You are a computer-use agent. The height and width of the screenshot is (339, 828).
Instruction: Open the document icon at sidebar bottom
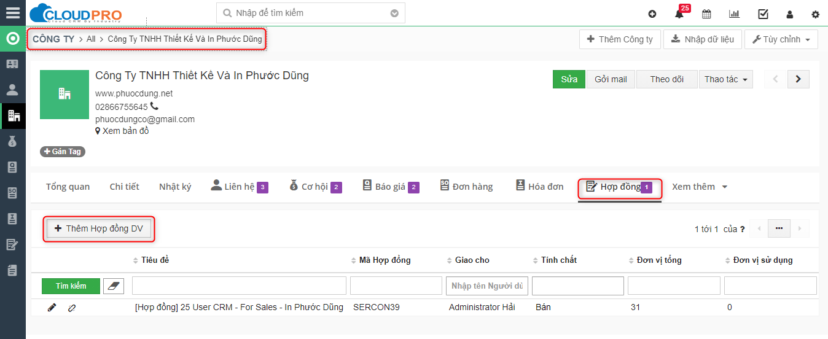[x=12, y=270]
